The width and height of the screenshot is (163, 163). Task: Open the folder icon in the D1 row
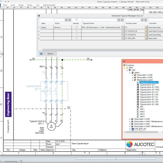(x=146, y=28)
